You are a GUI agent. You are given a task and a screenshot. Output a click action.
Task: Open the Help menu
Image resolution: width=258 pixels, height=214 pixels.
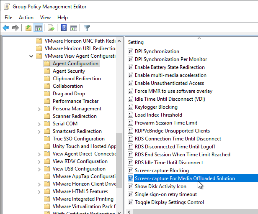tap(62, 18)
